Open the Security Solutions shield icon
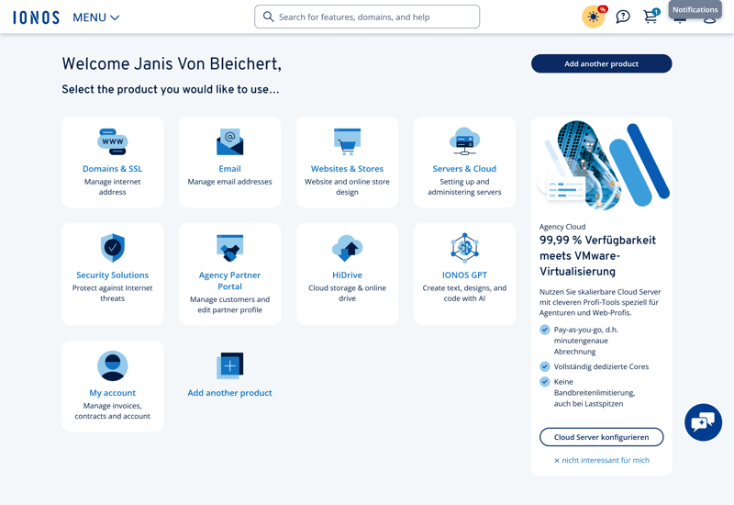734x505 pixels. point(112,248)
